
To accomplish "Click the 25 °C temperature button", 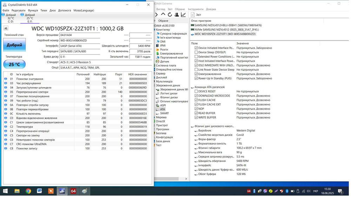I will [14, 64].
